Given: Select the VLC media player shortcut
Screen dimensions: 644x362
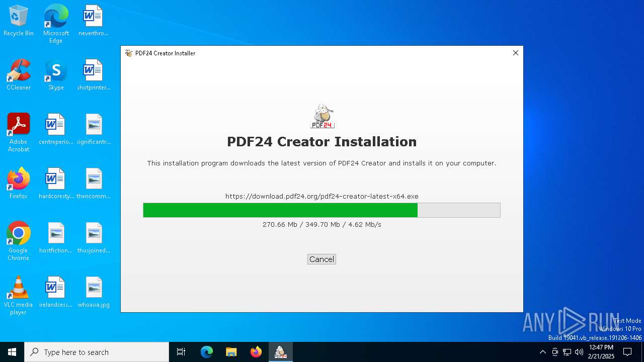Looking at the screenshot, I should tap(19, 296).
